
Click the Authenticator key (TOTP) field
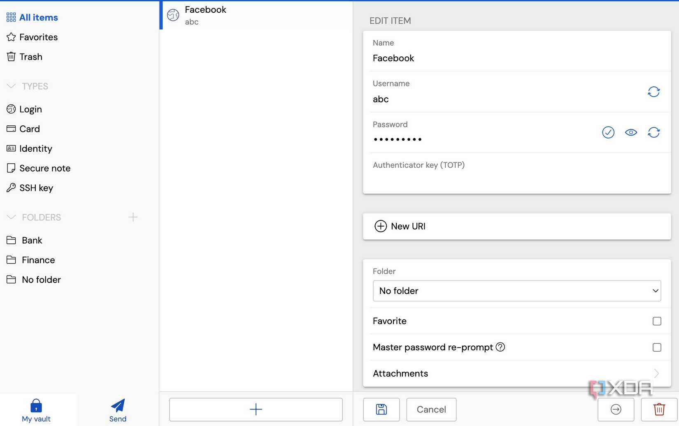(517, 174)
